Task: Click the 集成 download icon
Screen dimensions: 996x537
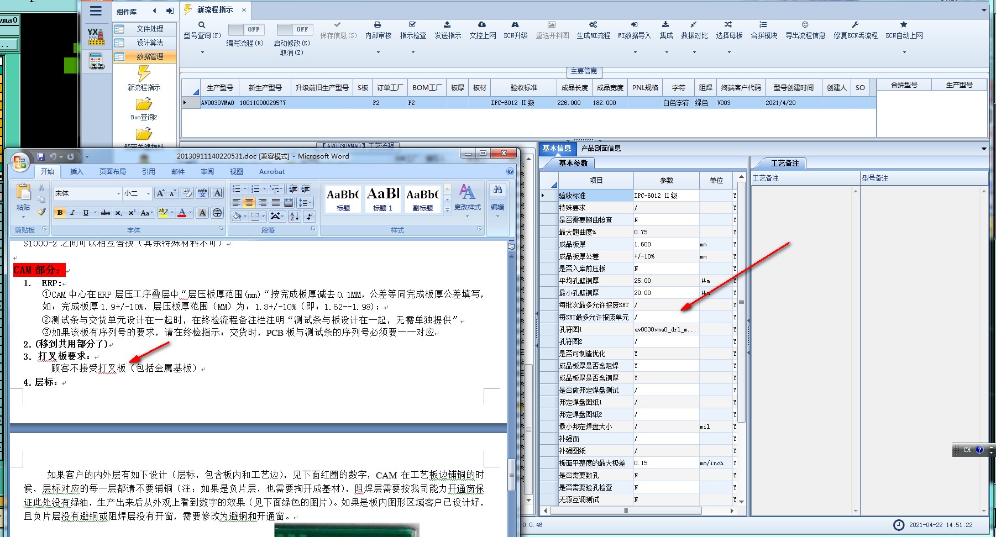Action: [665, 25]
